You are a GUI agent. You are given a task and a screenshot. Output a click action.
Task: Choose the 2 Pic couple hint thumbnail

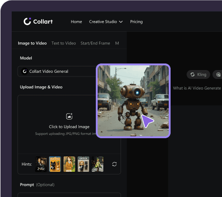[41, 164]
